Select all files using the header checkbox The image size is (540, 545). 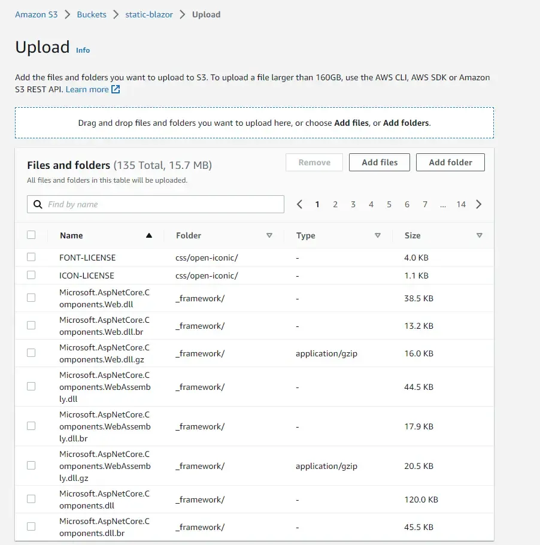point(32,235)
